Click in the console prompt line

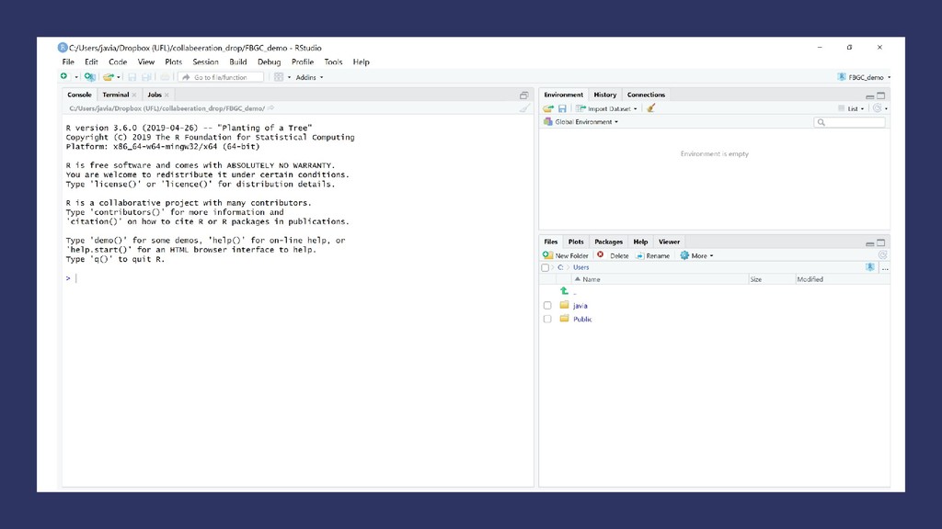point(297,278)
